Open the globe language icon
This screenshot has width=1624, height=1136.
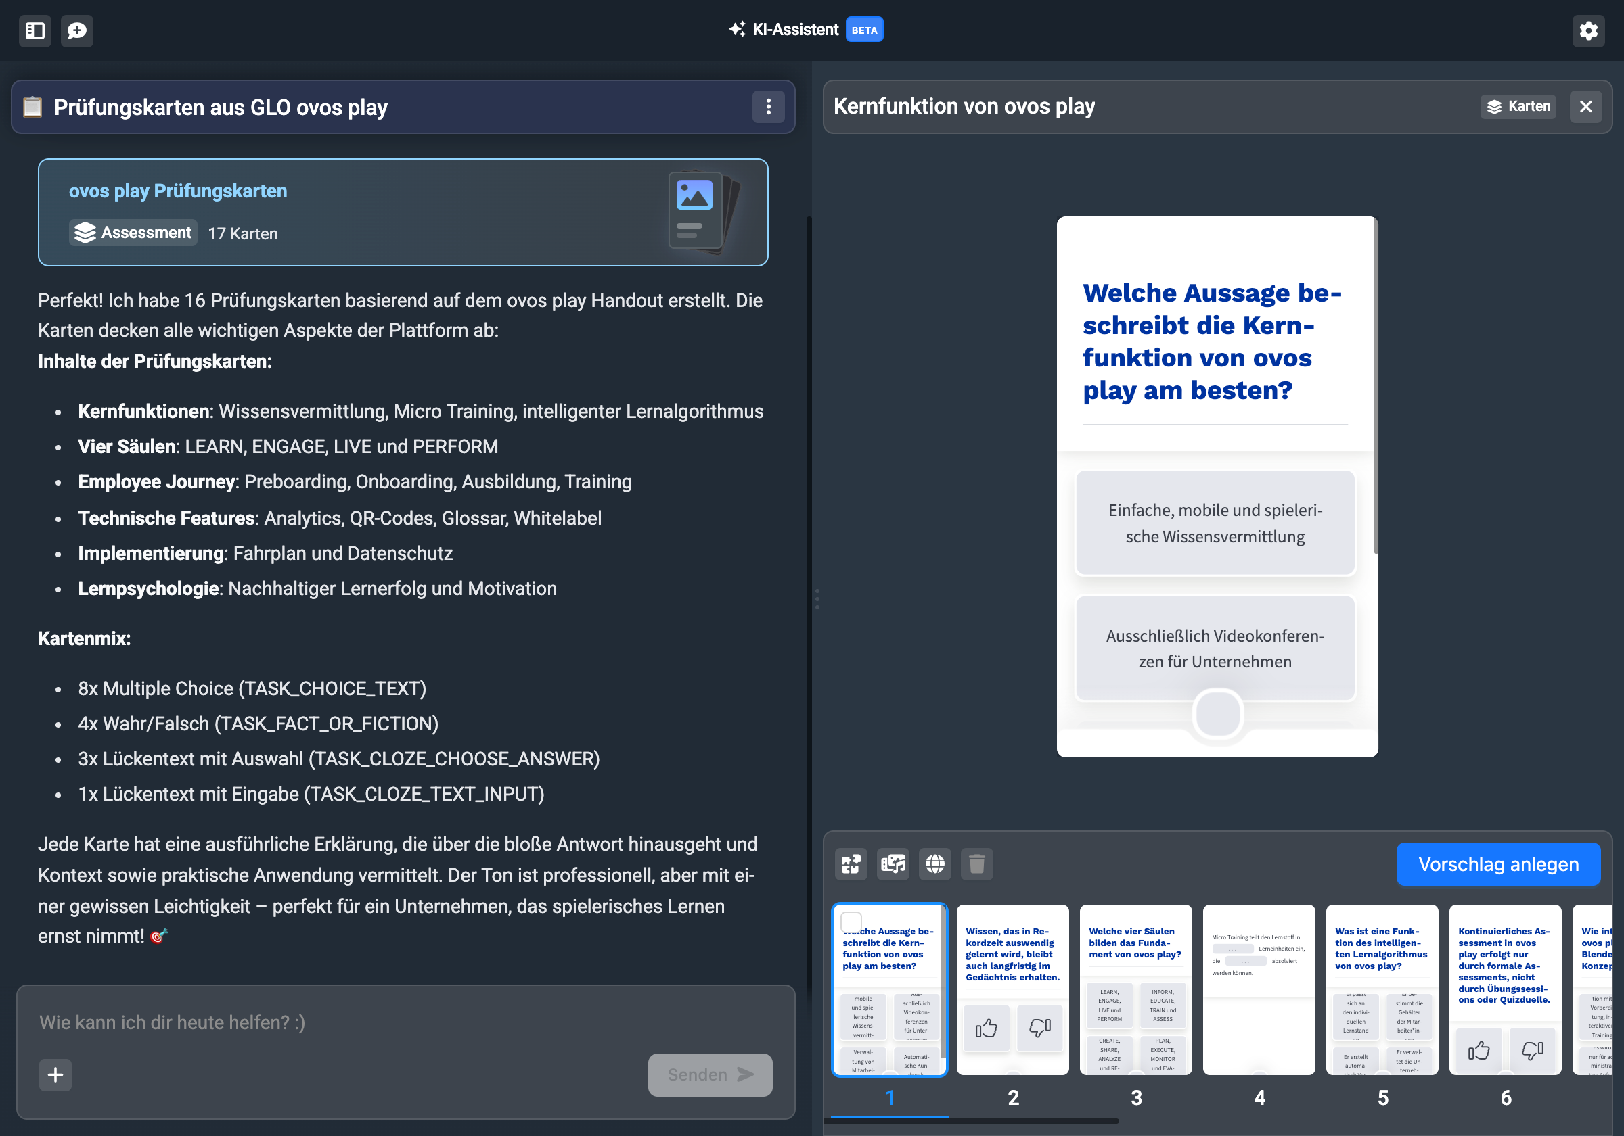(934, 863)
